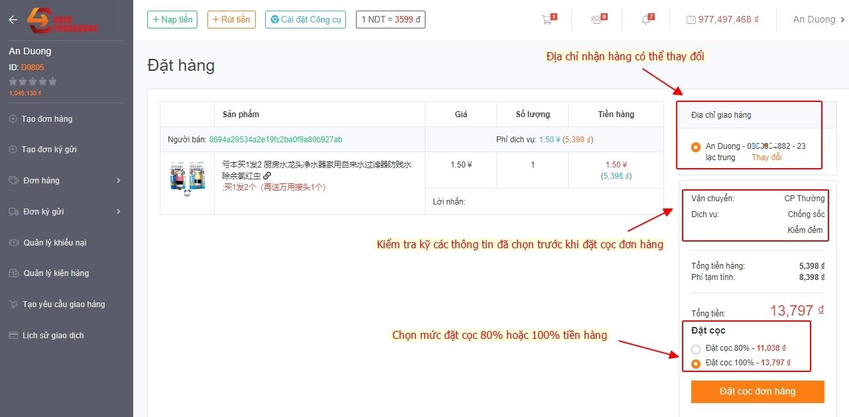Click the Tổng tiền 13,797 đ amount
The height and width of the screenshot is (417, 849).
[797, 310]
